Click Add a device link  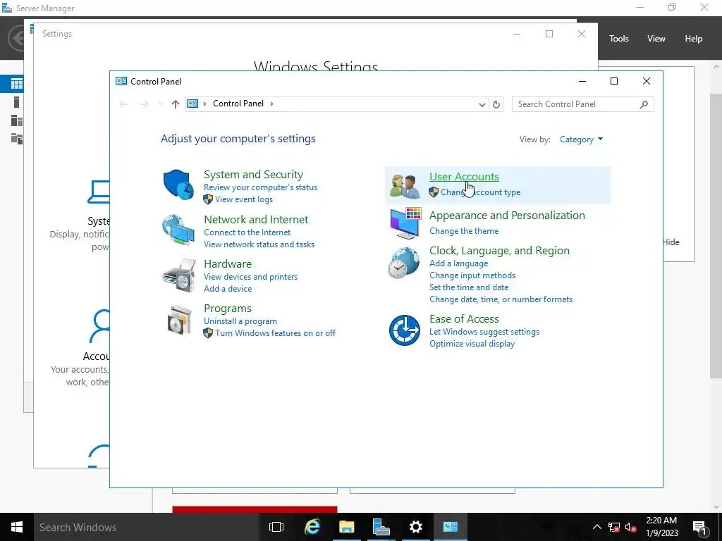point(228,288)
